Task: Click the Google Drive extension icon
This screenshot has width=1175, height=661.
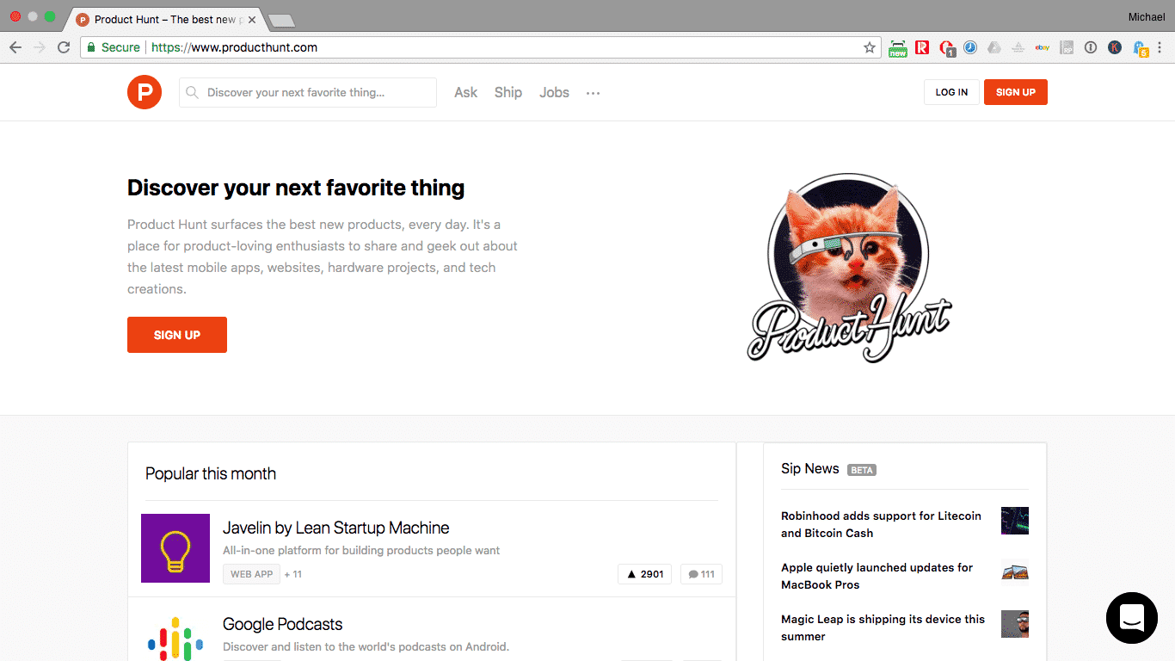Action: (x=994, y=47)
